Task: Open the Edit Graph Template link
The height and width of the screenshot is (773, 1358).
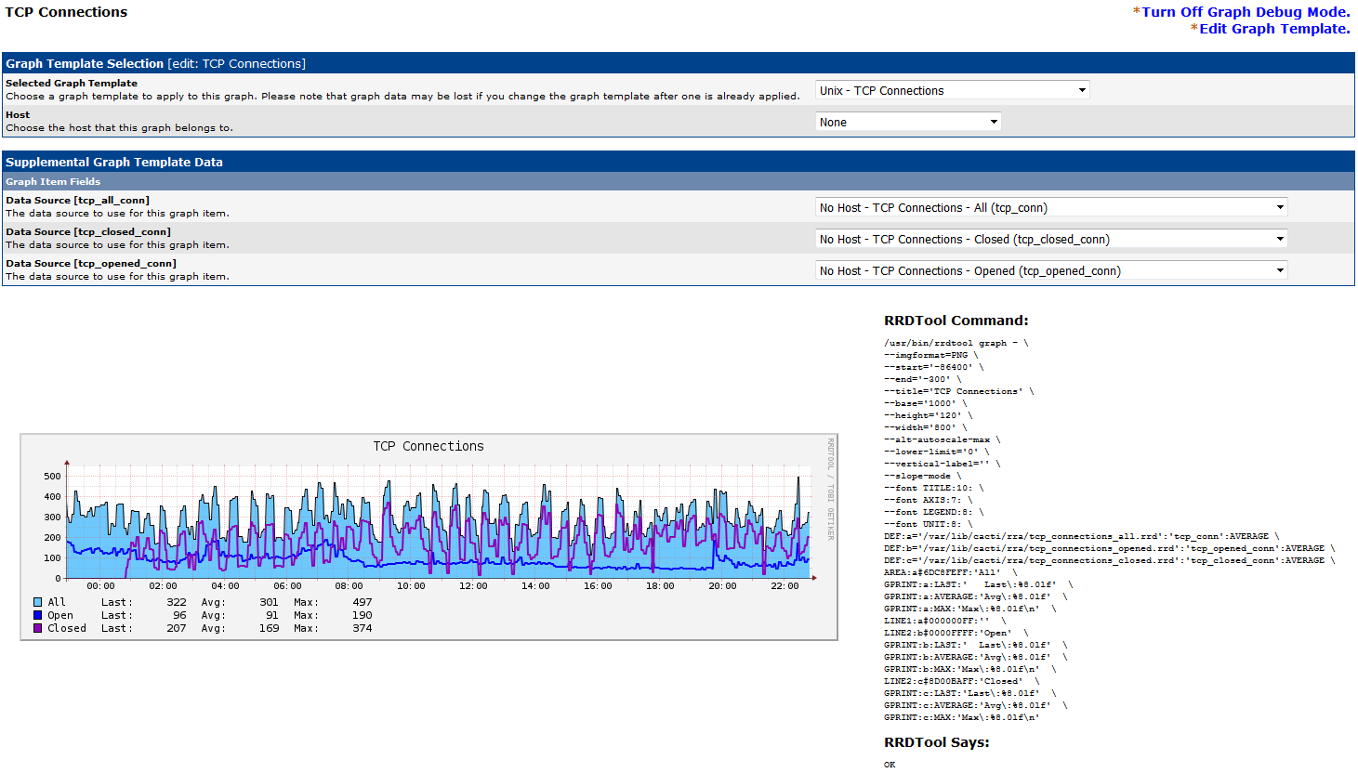Action: pyautogui.click(x=1274, y=29)
